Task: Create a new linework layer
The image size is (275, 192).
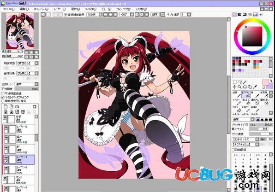Action: click(x=12, y=106)
